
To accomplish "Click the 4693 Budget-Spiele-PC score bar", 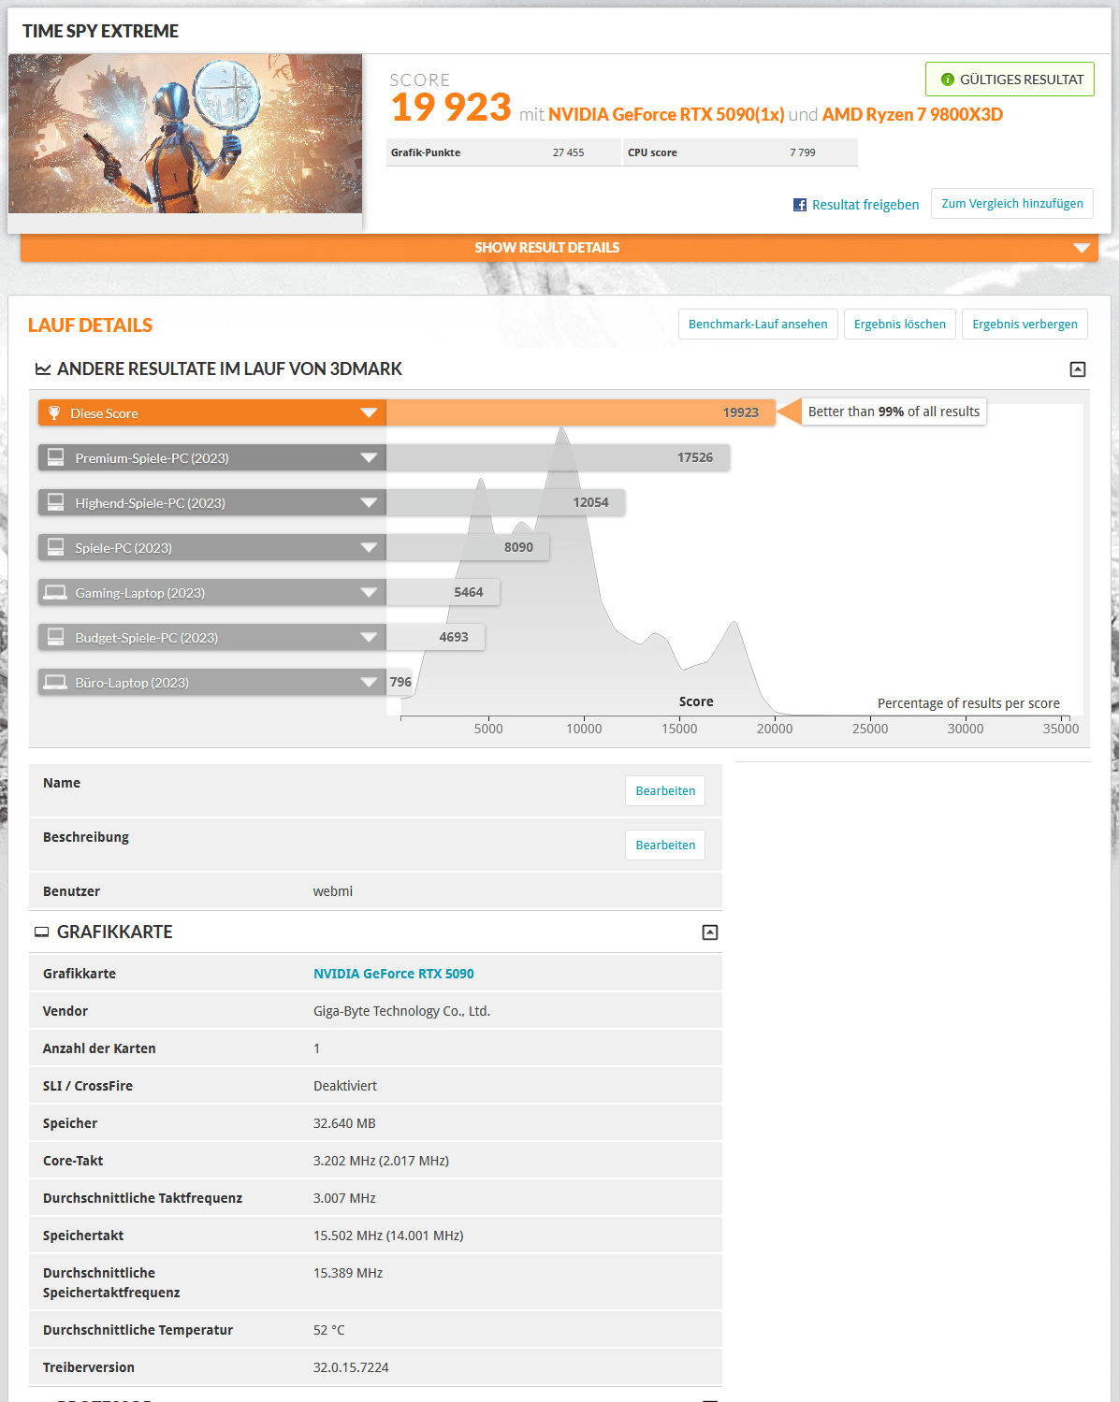I will [435, 637].
